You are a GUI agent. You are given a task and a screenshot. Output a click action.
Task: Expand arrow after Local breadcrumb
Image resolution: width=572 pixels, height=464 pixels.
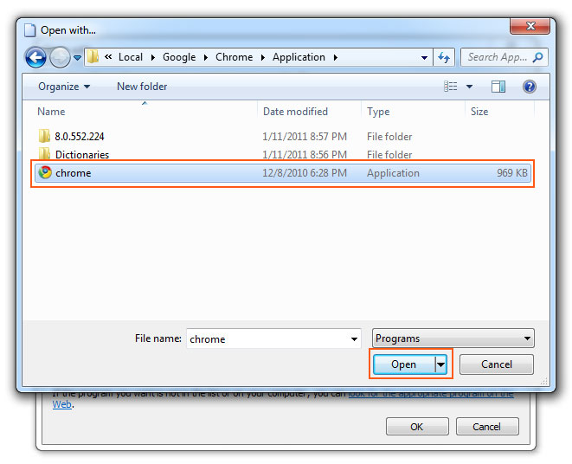pos(153,57)
